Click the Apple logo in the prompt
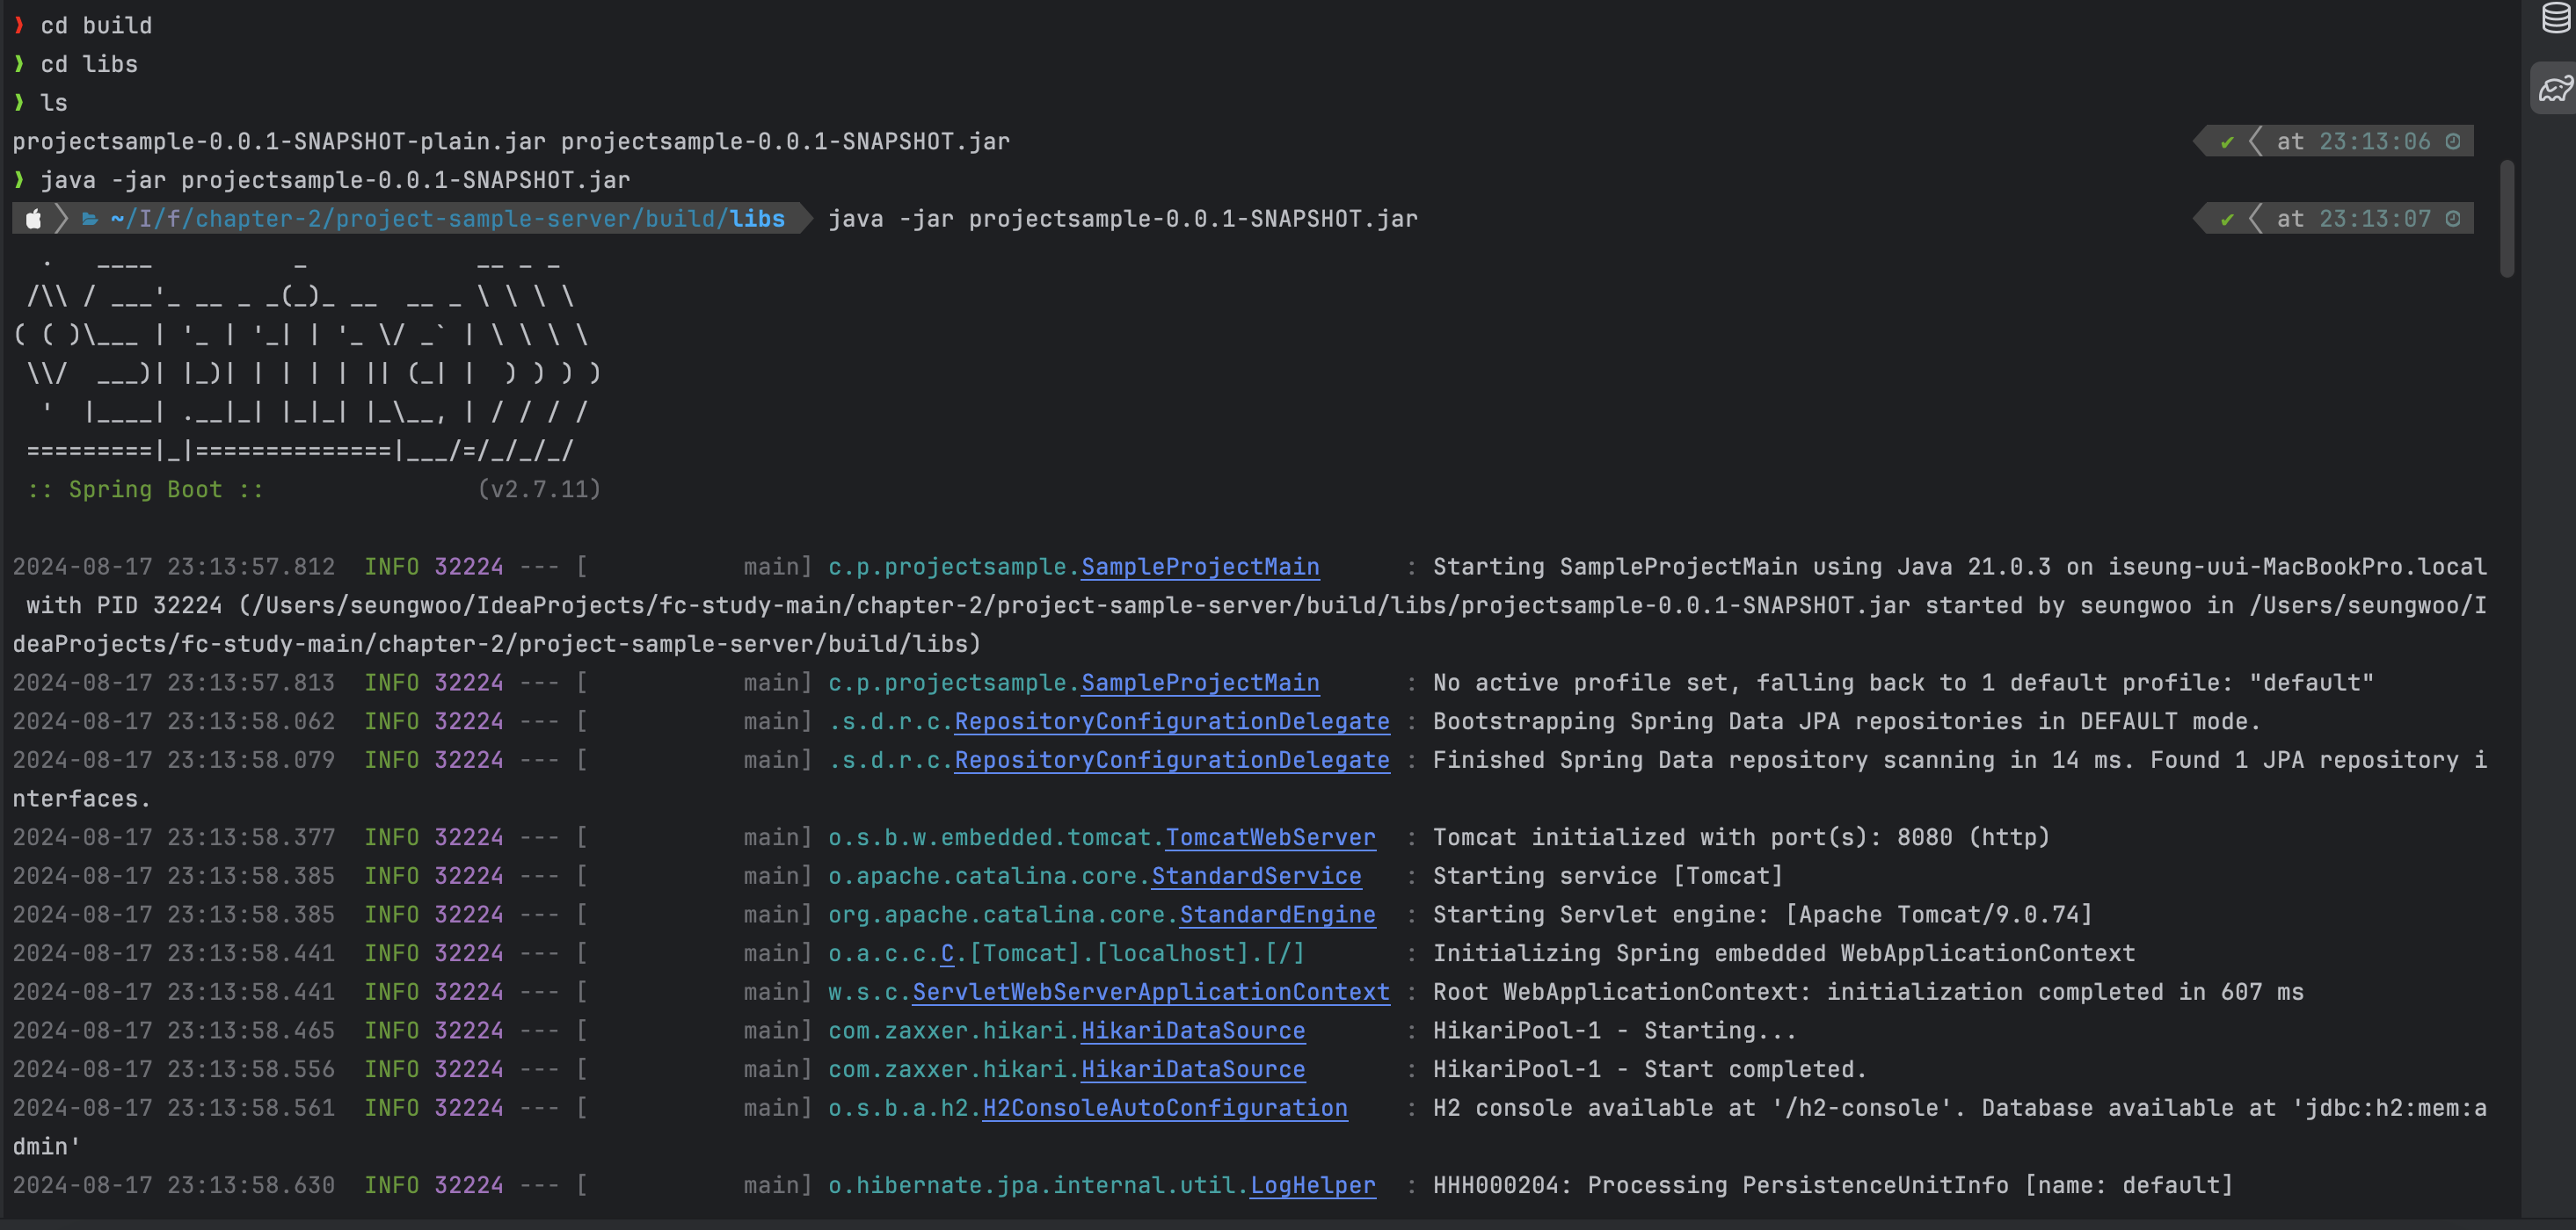Image resolution: width=2576 pixels, height=1230 pixels. pos(33,219)
